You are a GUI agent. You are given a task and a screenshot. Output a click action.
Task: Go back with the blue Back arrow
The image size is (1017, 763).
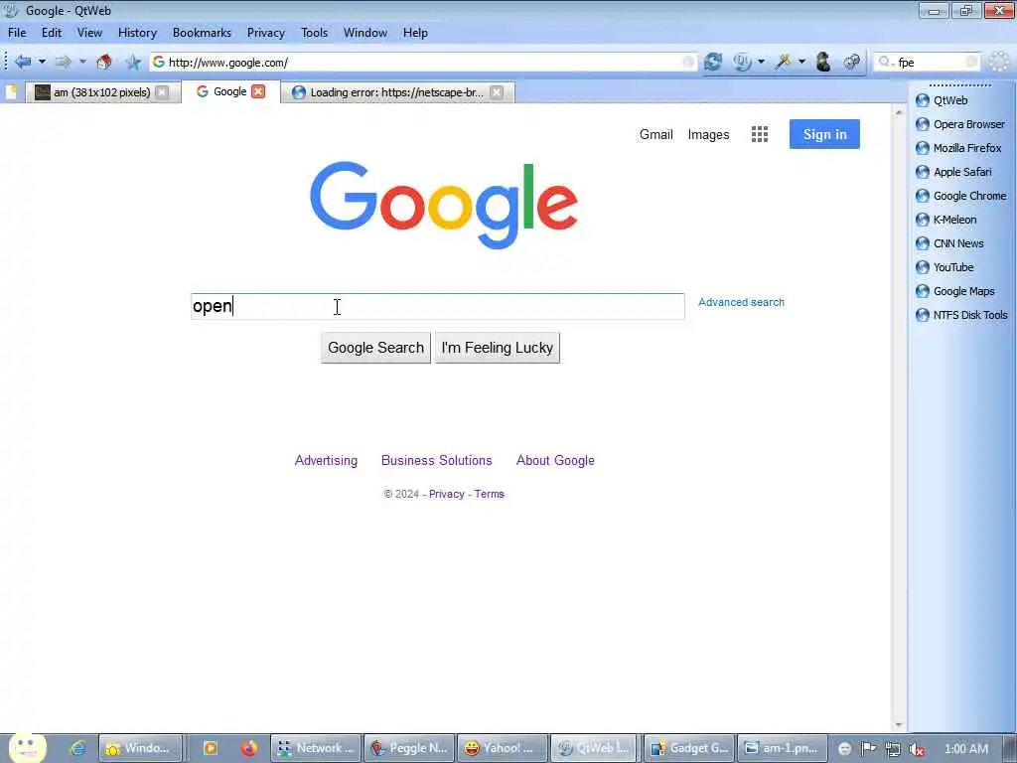tap(23, 63)
